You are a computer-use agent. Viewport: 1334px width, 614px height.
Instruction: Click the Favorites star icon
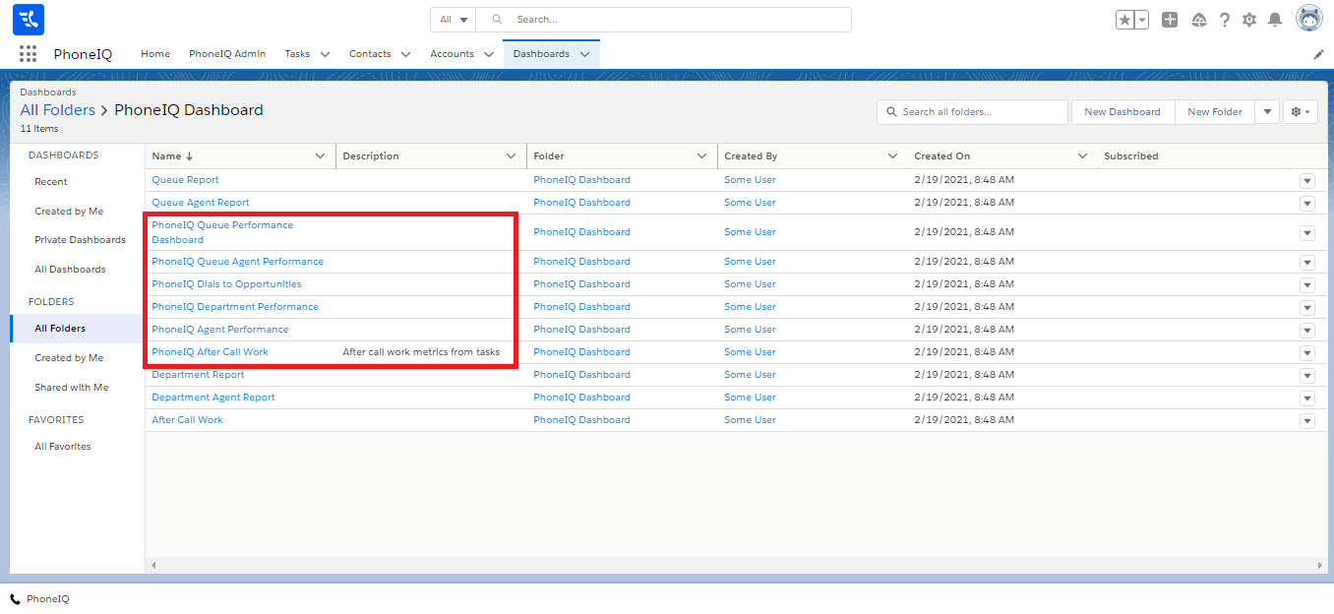coord(1124,20)
